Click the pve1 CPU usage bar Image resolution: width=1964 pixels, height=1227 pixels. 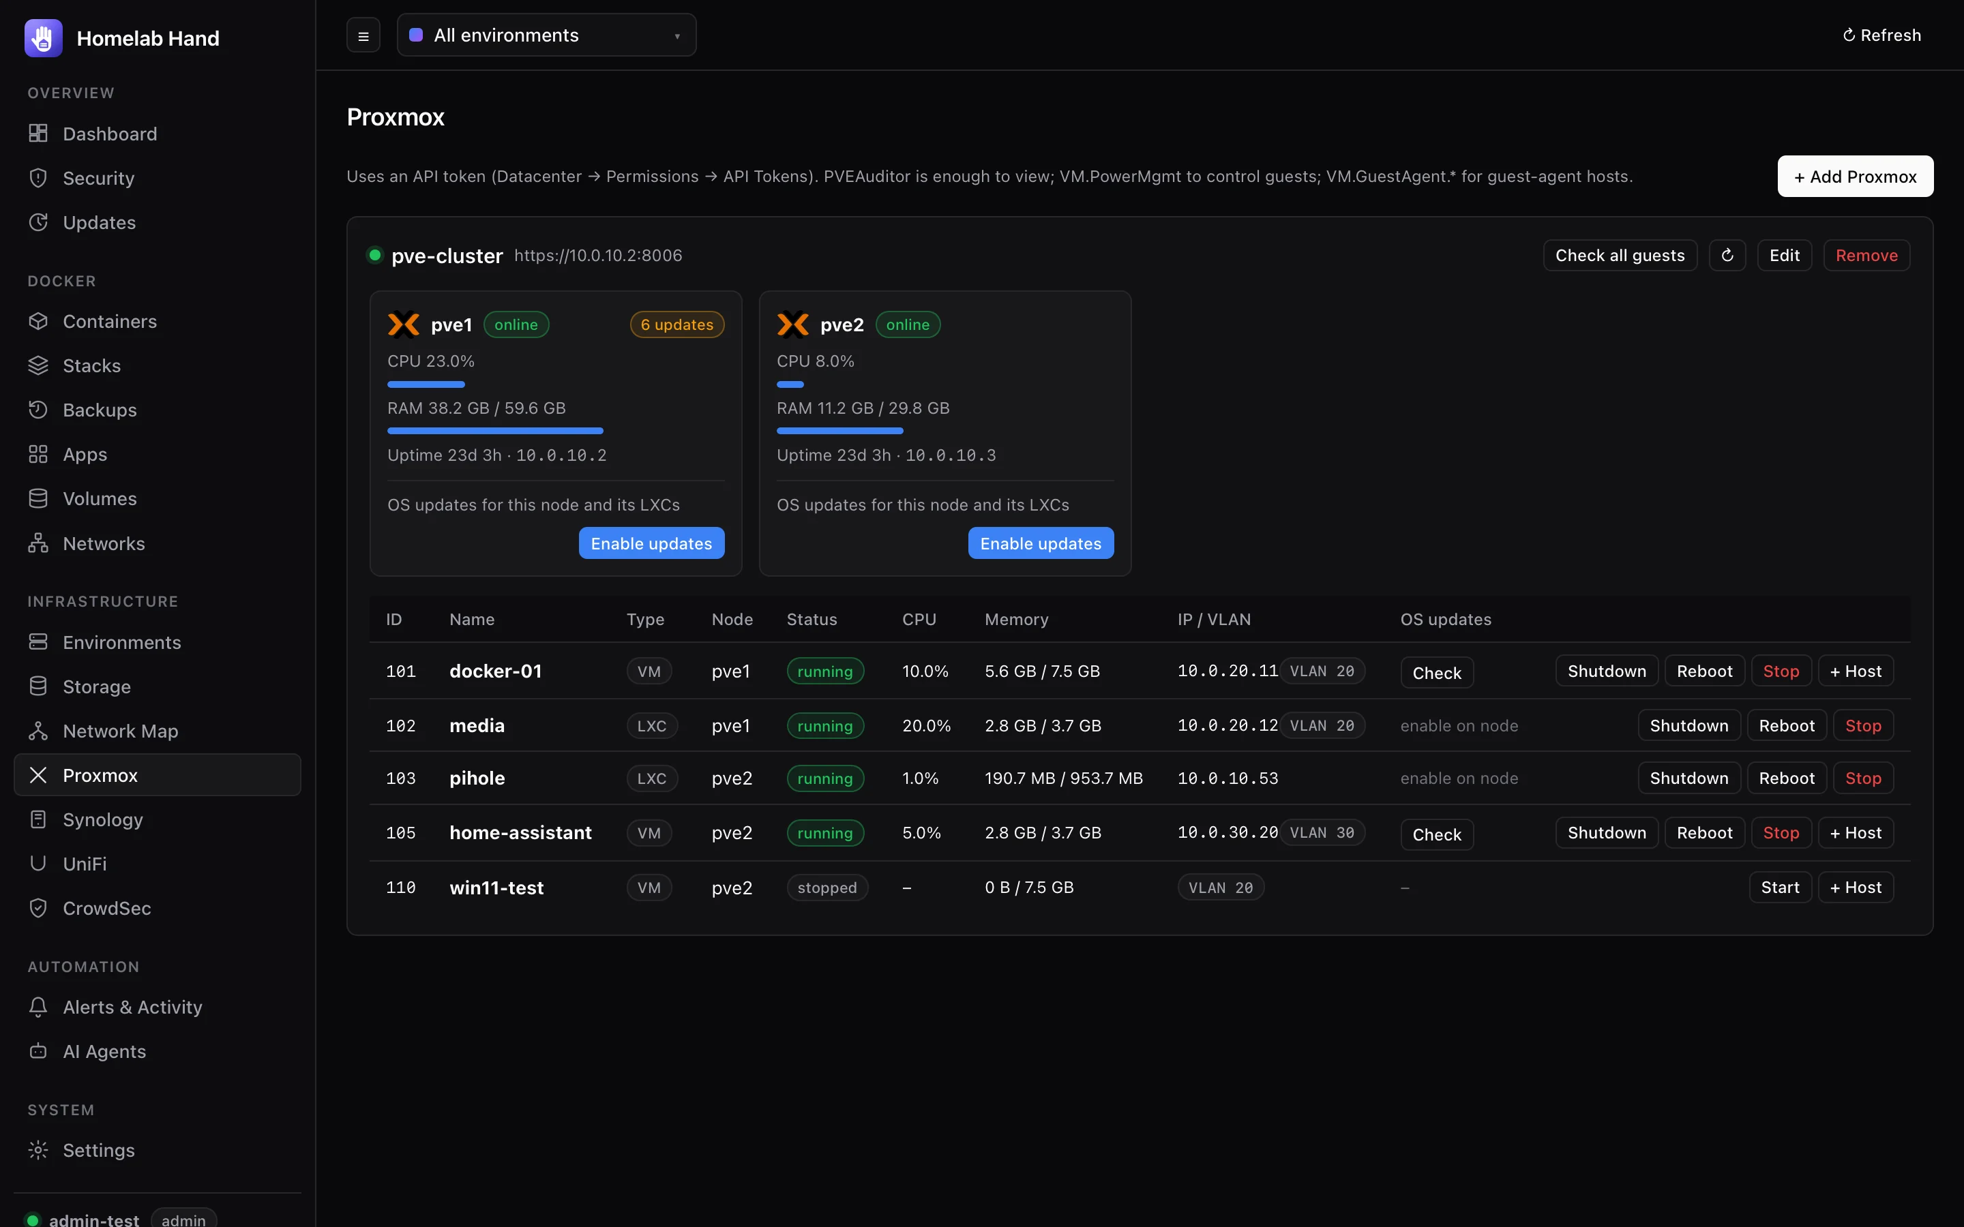[x=555, y=384]
